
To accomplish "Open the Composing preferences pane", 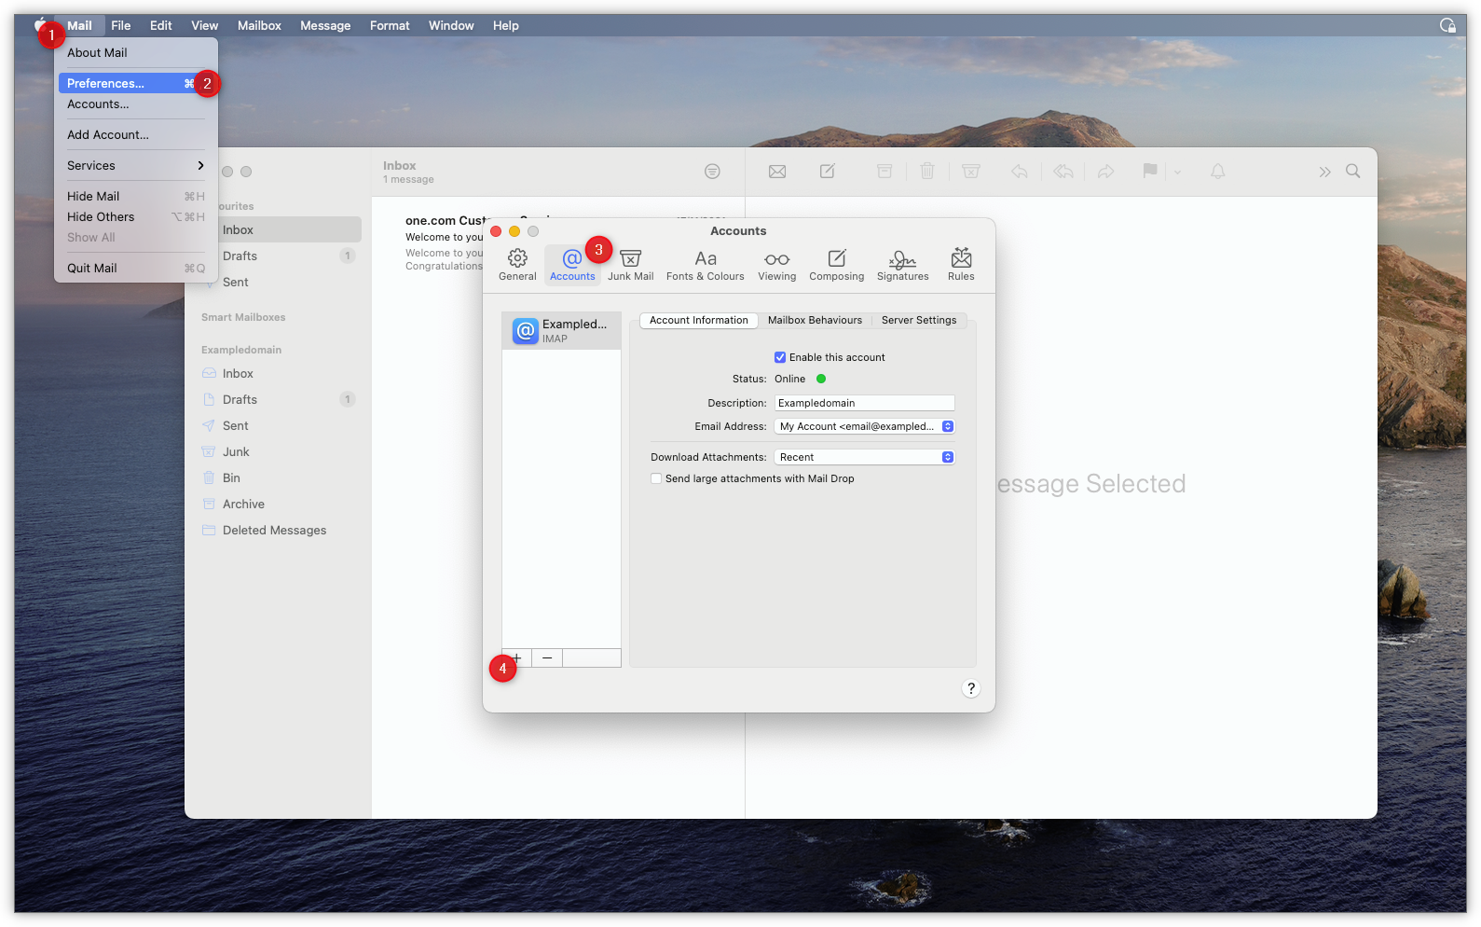I will pos(836,264).
